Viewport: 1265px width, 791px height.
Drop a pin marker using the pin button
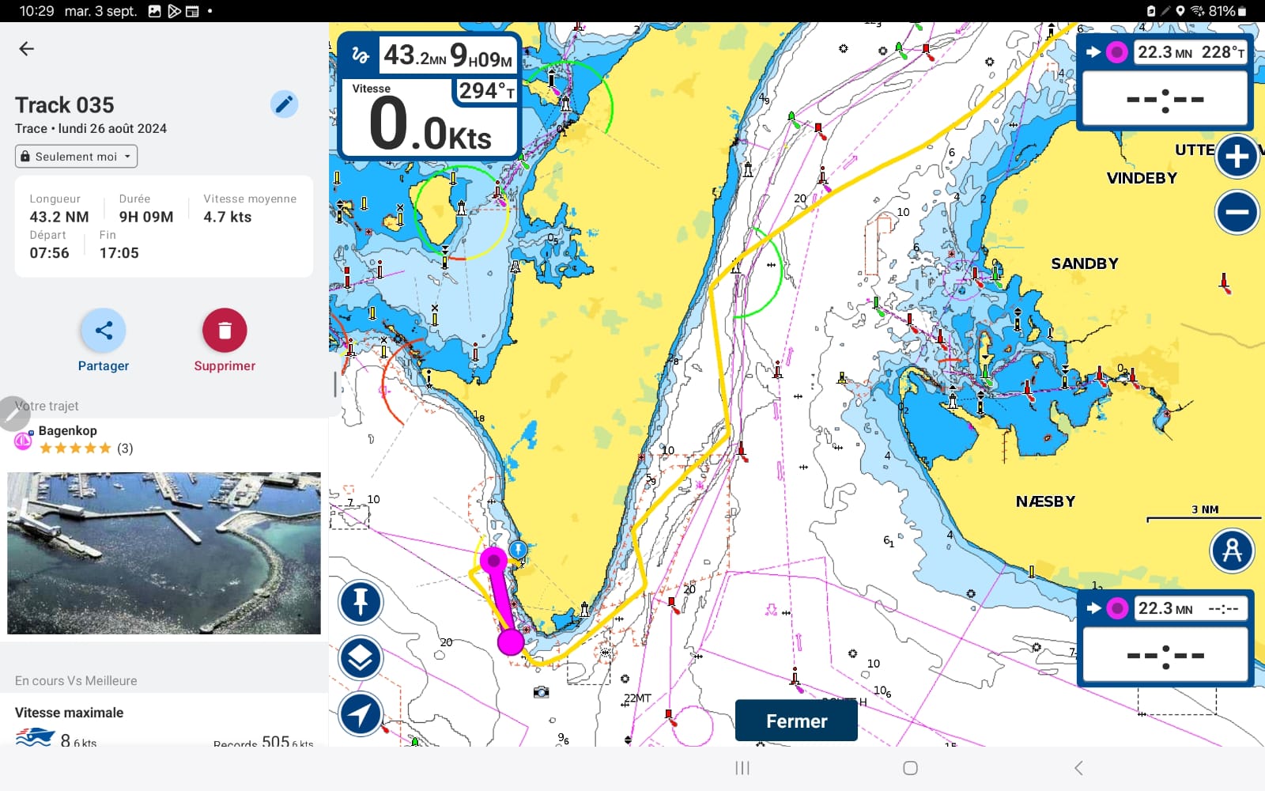point(361,602)
